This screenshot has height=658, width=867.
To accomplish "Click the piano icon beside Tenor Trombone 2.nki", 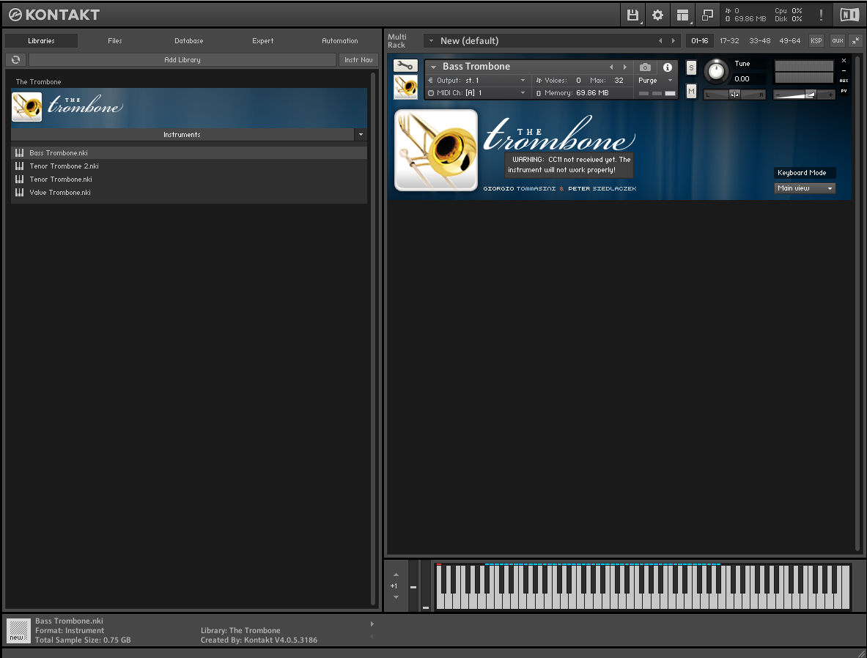I will click(x=19, y=166).
